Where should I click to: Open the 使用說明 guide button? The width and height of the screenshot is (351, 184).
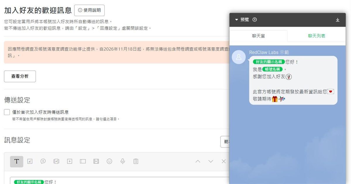pyautogui.click(x=90, y=10)
